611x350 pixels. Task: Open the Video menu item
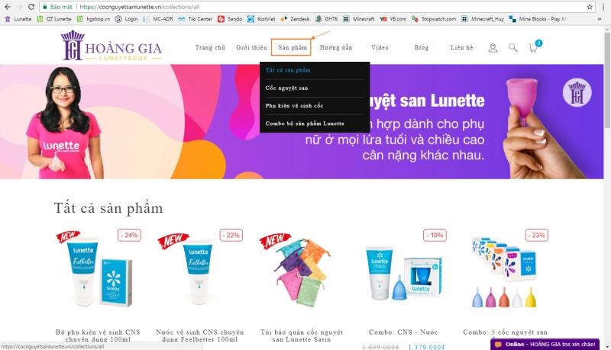pyautogui.click(x=380, y=47)
